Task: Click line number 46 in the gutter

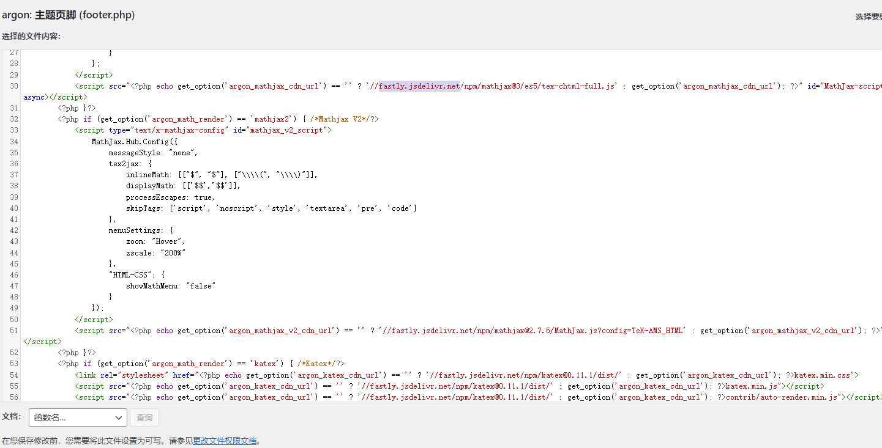Action: coord(13,275)
